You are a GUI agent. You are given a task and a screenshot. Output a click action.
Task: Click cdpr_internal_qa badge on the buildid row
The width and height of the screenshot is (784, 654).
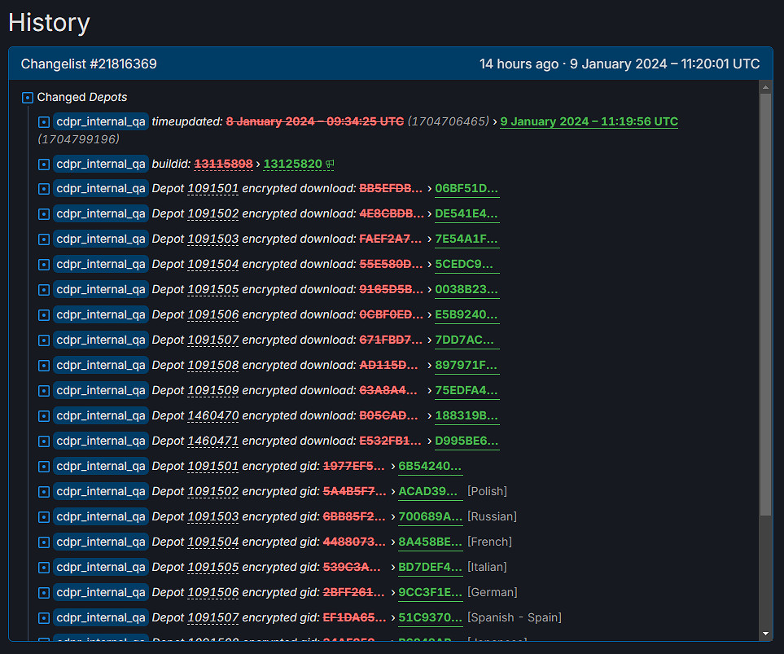point(101,165)
